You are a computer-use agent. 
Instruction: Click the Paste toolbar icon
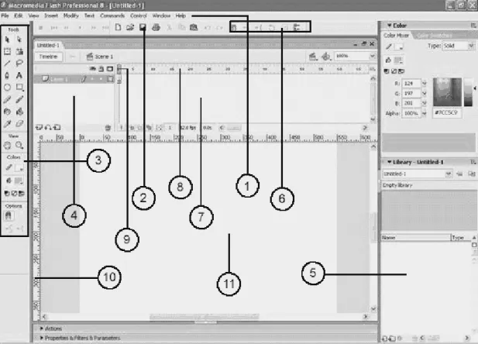(x=194, y=28)
